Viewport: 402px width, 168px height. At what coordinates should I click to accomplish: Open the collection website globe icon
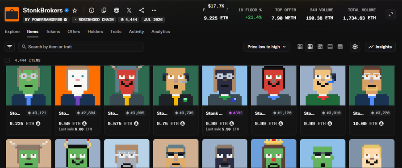click(117, 11)
